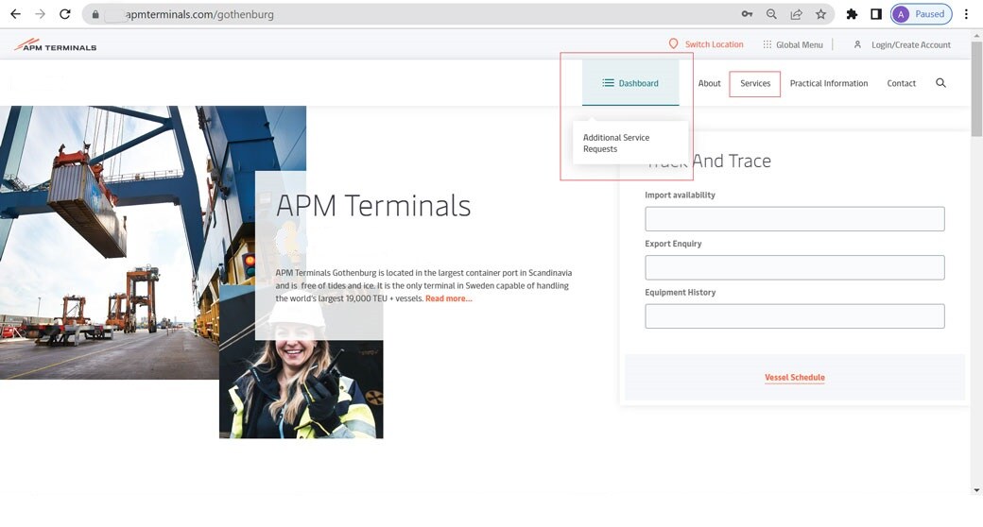Click the scrollbar up arrow
This screenshot has width=983, height=527.
[976, 34]
